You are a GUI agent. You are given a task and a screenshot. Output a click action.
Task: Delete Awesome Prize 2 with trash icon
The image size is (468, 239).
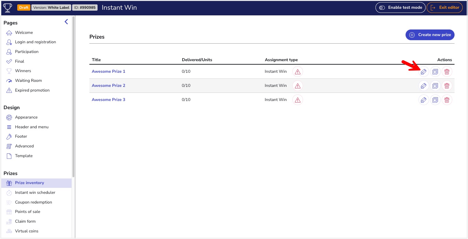point(447,86)
